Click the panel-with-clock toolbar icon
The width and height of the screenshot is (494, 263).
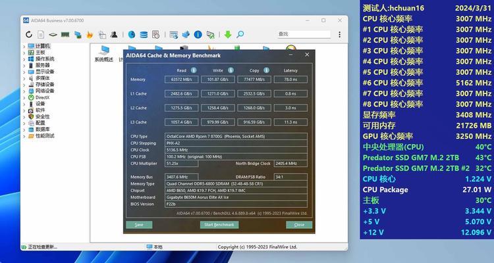coord(155,35)
